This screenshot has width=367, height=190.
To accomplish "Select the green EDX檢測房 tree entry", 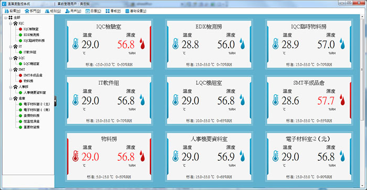I will (29, 35).
